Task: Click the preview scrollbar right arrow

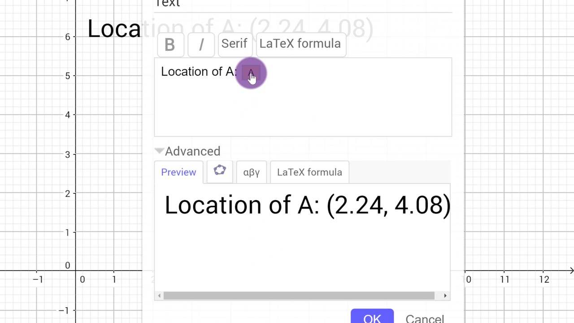Action: point(445,296)
